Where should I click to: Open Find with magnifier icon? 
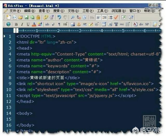pos(73,17)
